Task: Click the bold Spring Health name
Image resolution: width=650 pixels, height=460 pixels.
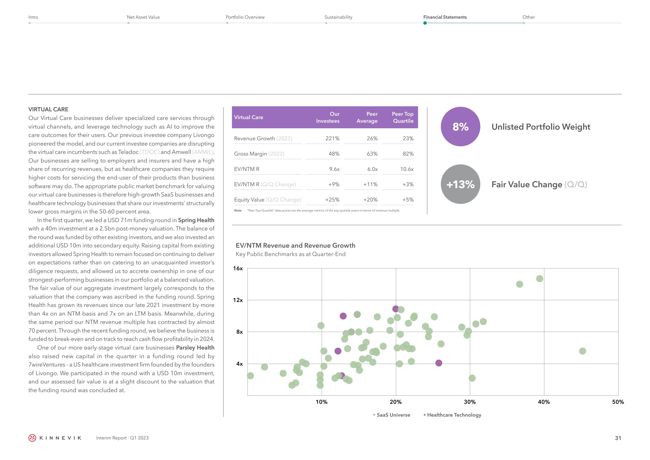Action: click(x=196, y=220)
